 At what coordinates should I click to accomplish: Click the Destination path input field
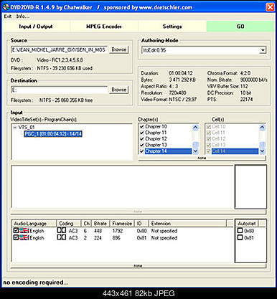[x=59, y=90]
